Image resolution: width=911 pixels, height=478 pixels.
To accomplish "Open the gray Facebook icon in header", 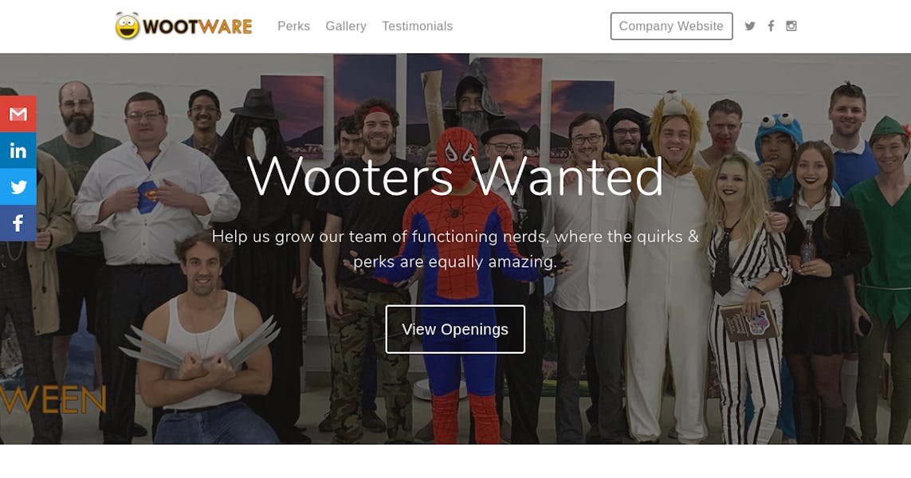I will (x=771, y=26).
